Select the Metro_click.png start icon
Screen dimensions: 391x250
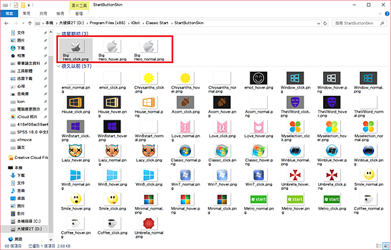(332, 199)
